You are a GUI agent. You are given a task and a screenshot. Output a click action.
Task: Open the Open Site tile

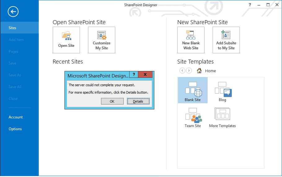(x=66, y=40)
